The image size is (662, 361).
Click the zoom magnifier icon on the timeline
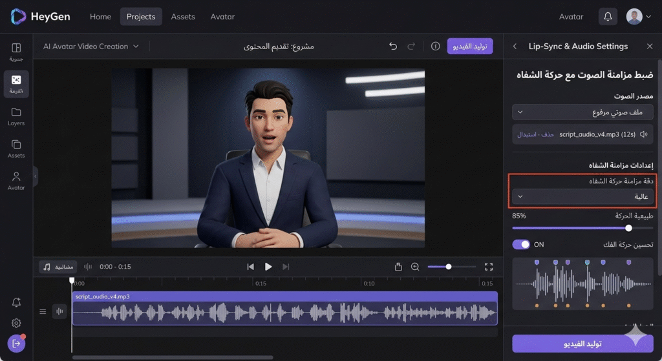point(415,267)
